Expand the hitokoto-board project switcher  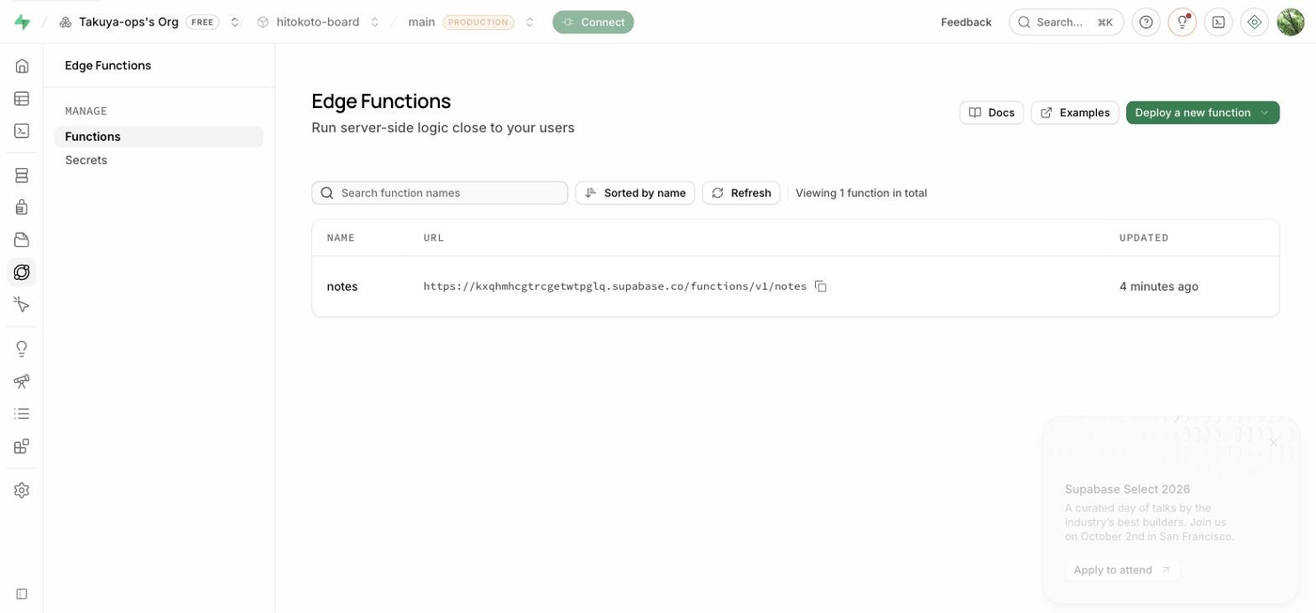click(375, 22)
